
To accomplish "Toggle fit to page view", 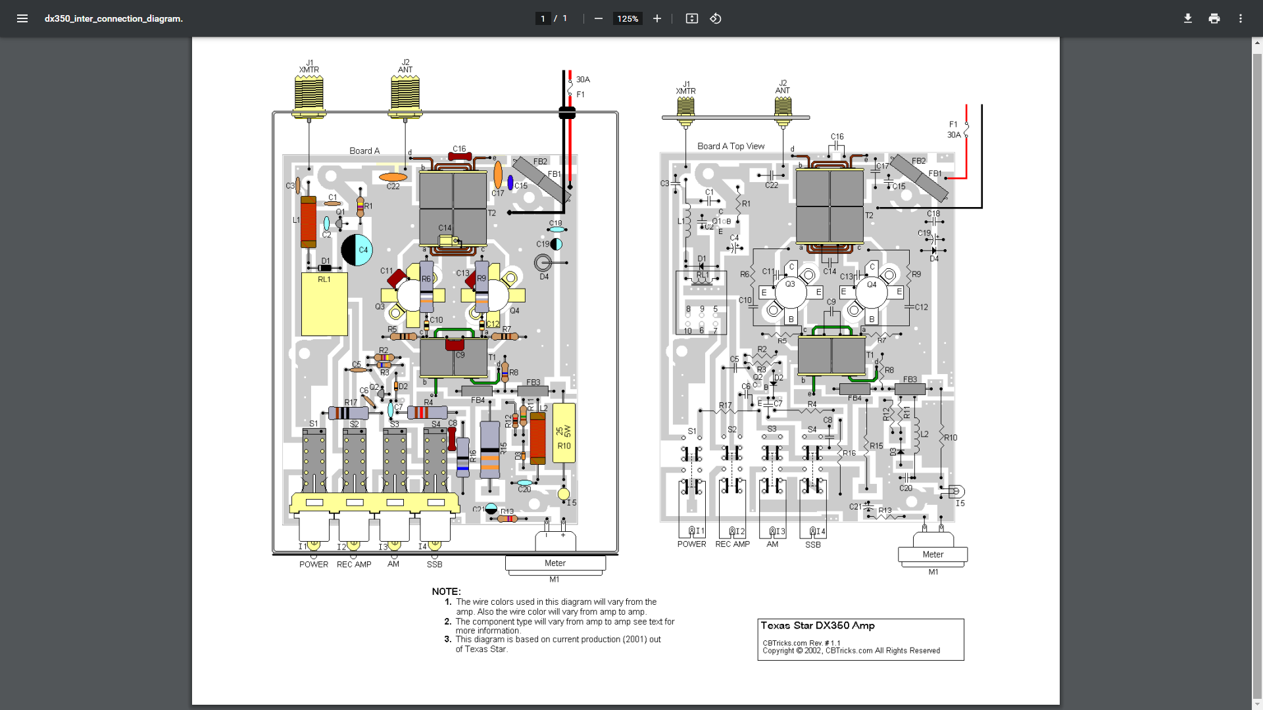I will [691, 18].
